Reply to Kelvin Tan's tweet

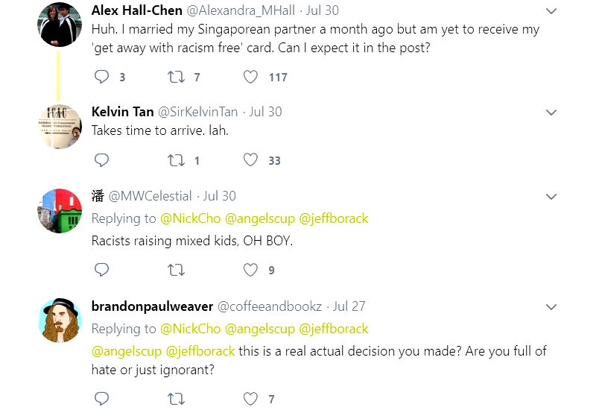click(102, 160)
